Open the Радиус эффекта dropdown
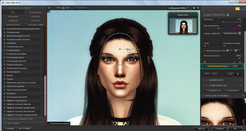 point(232,33)
